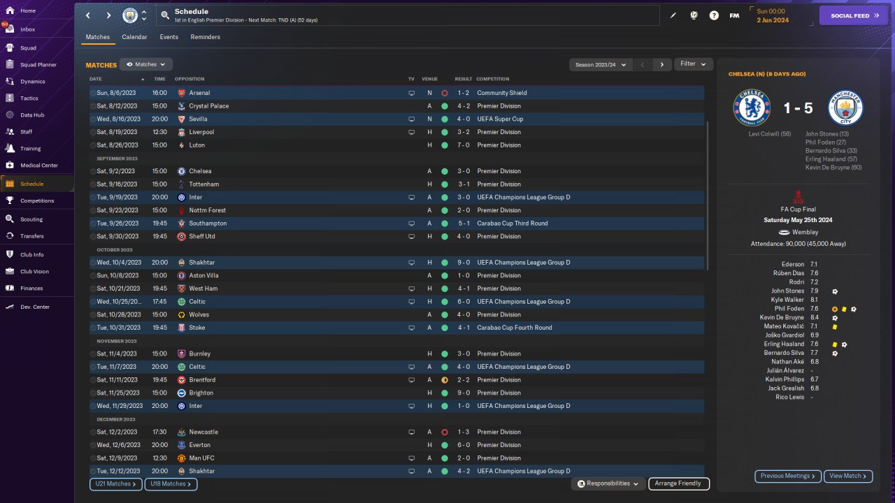Open the Filter dropdown

click(693, 64)
